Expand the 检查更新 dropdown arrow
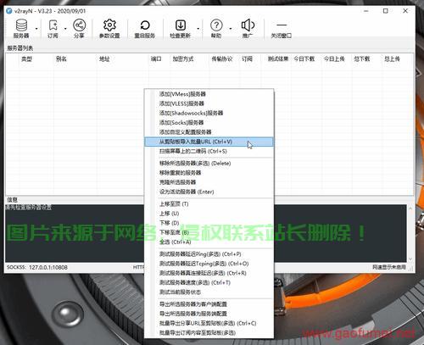 198,29
